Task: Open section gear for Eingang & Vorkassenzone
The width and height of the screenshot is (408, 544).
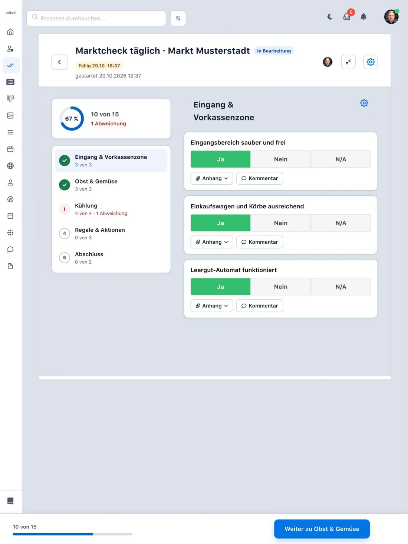Action: click(x=364, y=103)
